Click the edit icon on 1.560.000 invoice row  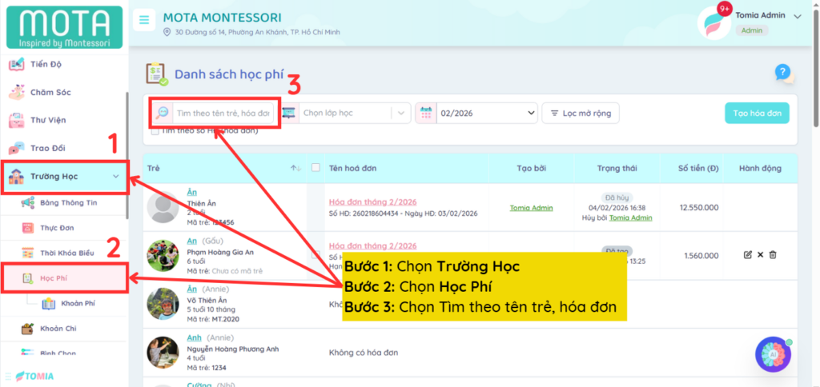point(748,254)
